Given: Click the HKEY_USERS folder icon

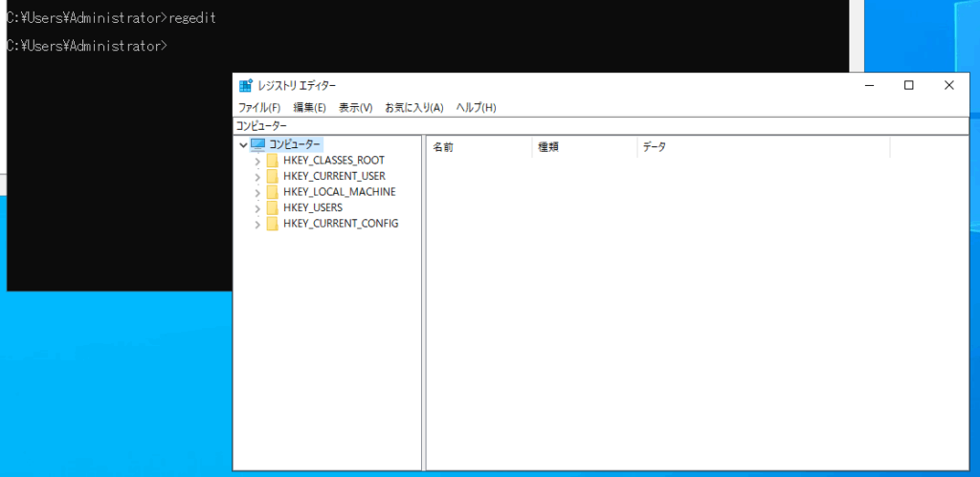Looking at the screenshot, I should tap(273, 207).
